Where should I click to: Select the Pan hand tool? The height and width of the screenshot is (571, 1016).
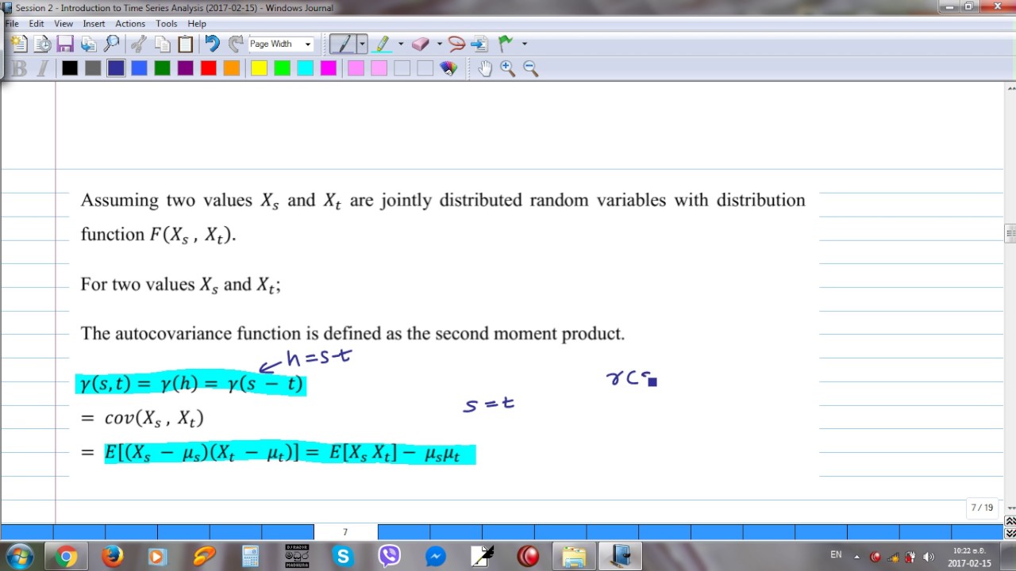point(485,69)
